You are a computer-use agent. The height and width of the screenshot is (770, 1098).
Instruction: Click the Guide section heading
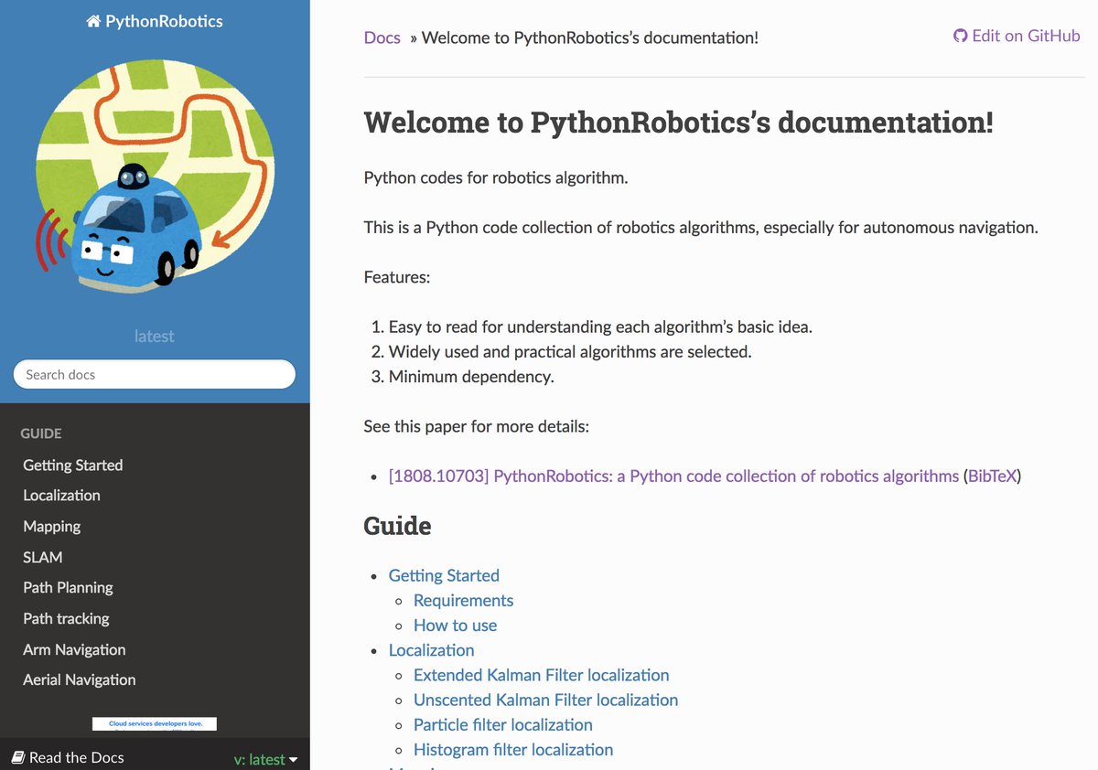click(397, 526)
